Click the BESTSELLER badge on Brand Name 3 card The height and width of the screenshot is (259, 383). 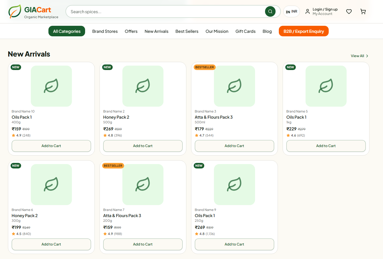coord(205,67)
